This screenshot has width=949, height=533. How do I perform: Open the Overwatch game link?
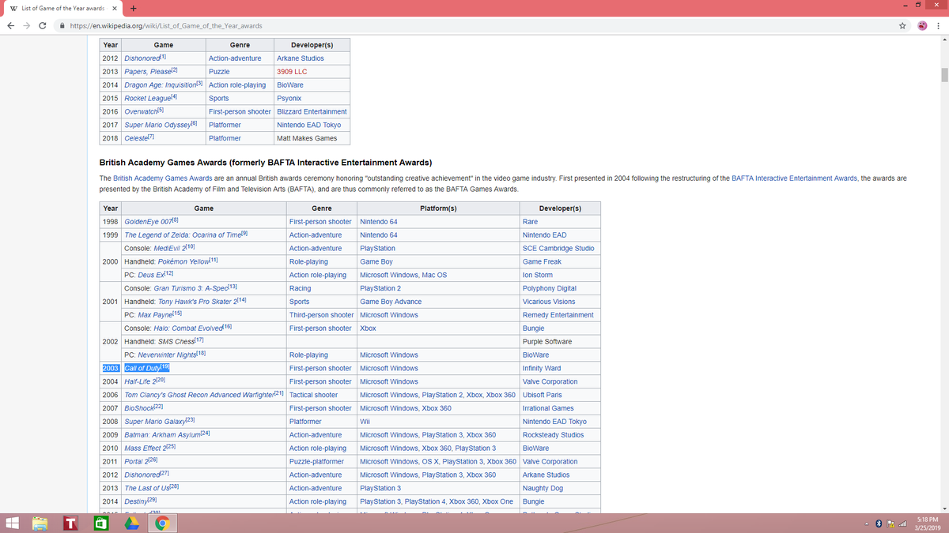pyautogui.click(x=142, y=112)
